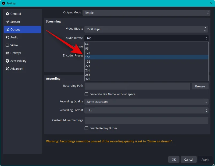Viewport: 215px width, 166px height.
Task: Choose 288 audio bitrate option
Action: pyautogui.click(x=146, y=75)
